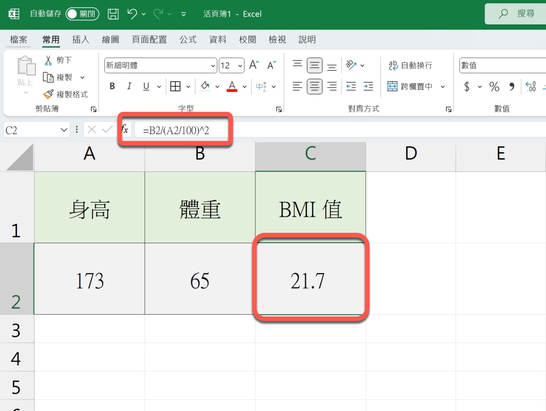Open the 插入 ribbon tab
The image size is (546, 411).
click(81, 40)
